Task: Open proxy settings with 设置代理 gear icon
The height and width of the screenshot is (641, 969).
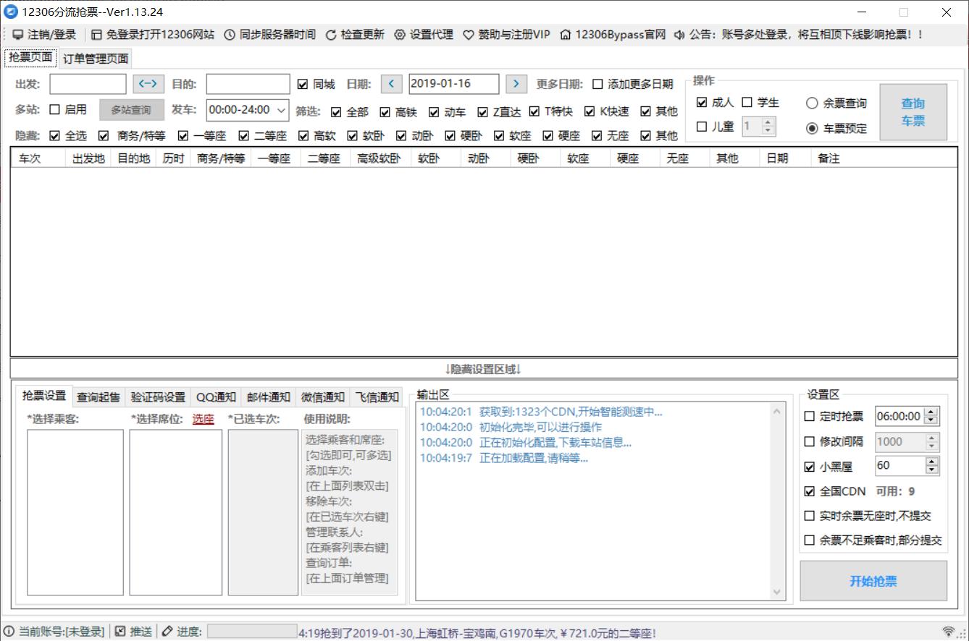Action: coord(399,34)
